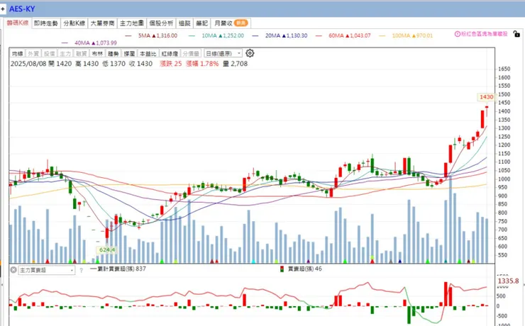The width and height of the screenshot is (525, 326).
Task: Click the 40MA legend entry
Action: click(x=89, y=43)
